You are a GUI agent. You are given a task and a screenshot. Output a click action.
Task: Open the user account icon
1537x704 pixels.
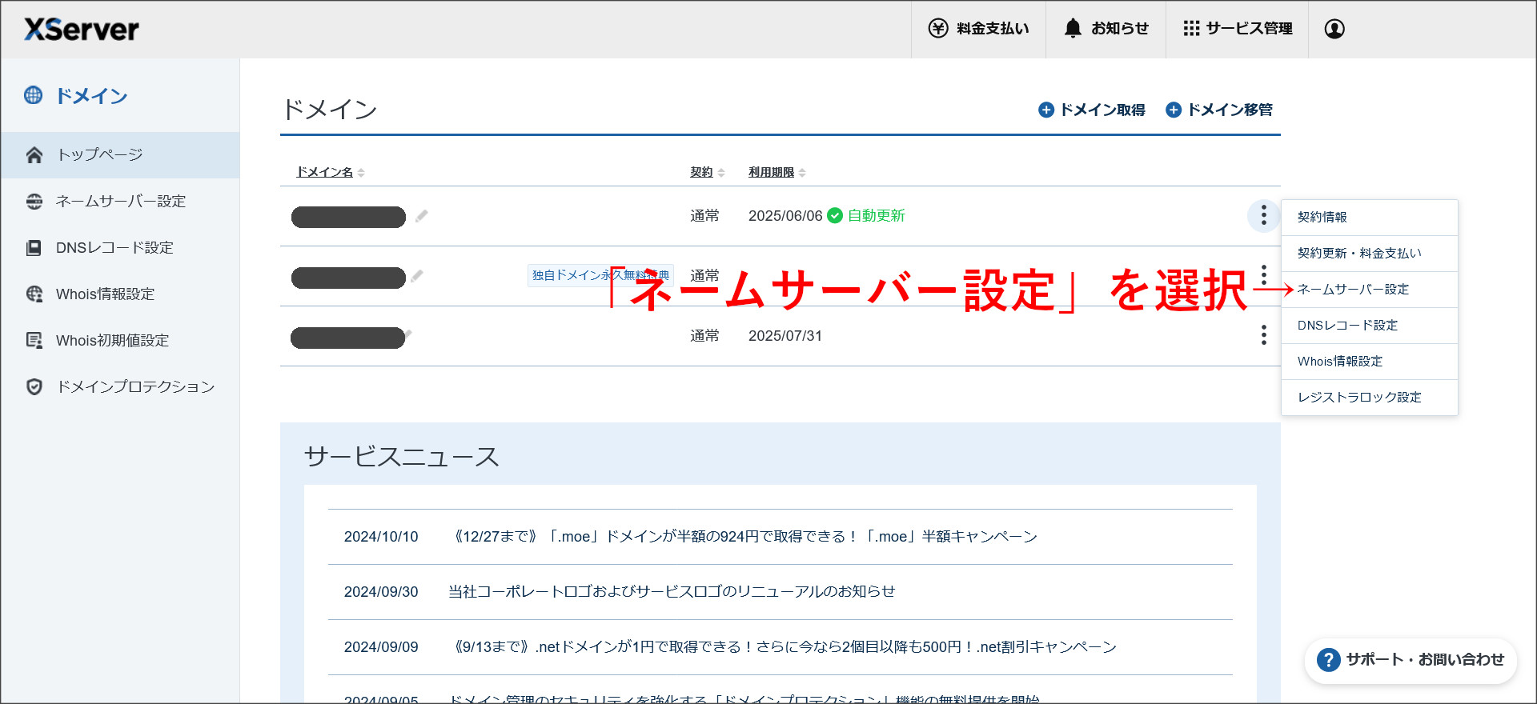[1334, 29]
